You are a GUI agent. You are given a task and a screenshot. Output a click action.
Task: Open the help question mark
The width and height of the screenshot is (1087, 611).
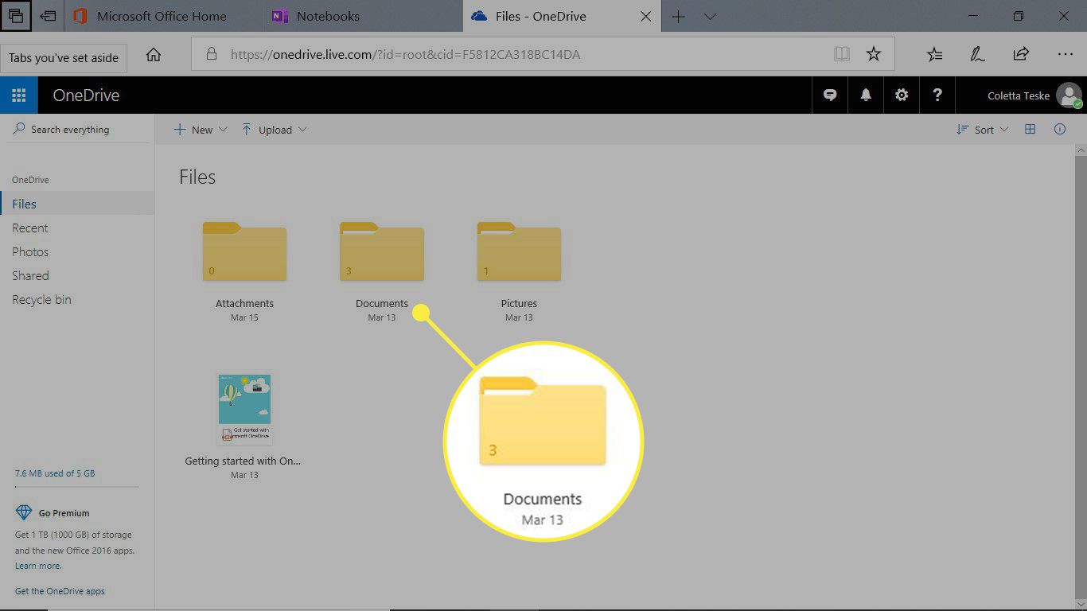tap(937, 95)
